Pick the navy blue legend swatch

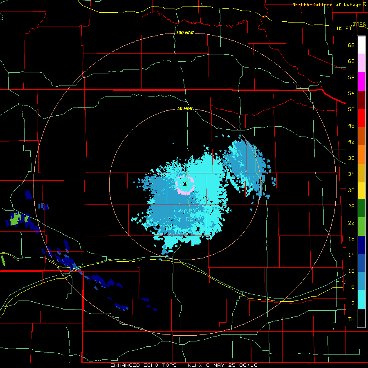tap(361, 245)
